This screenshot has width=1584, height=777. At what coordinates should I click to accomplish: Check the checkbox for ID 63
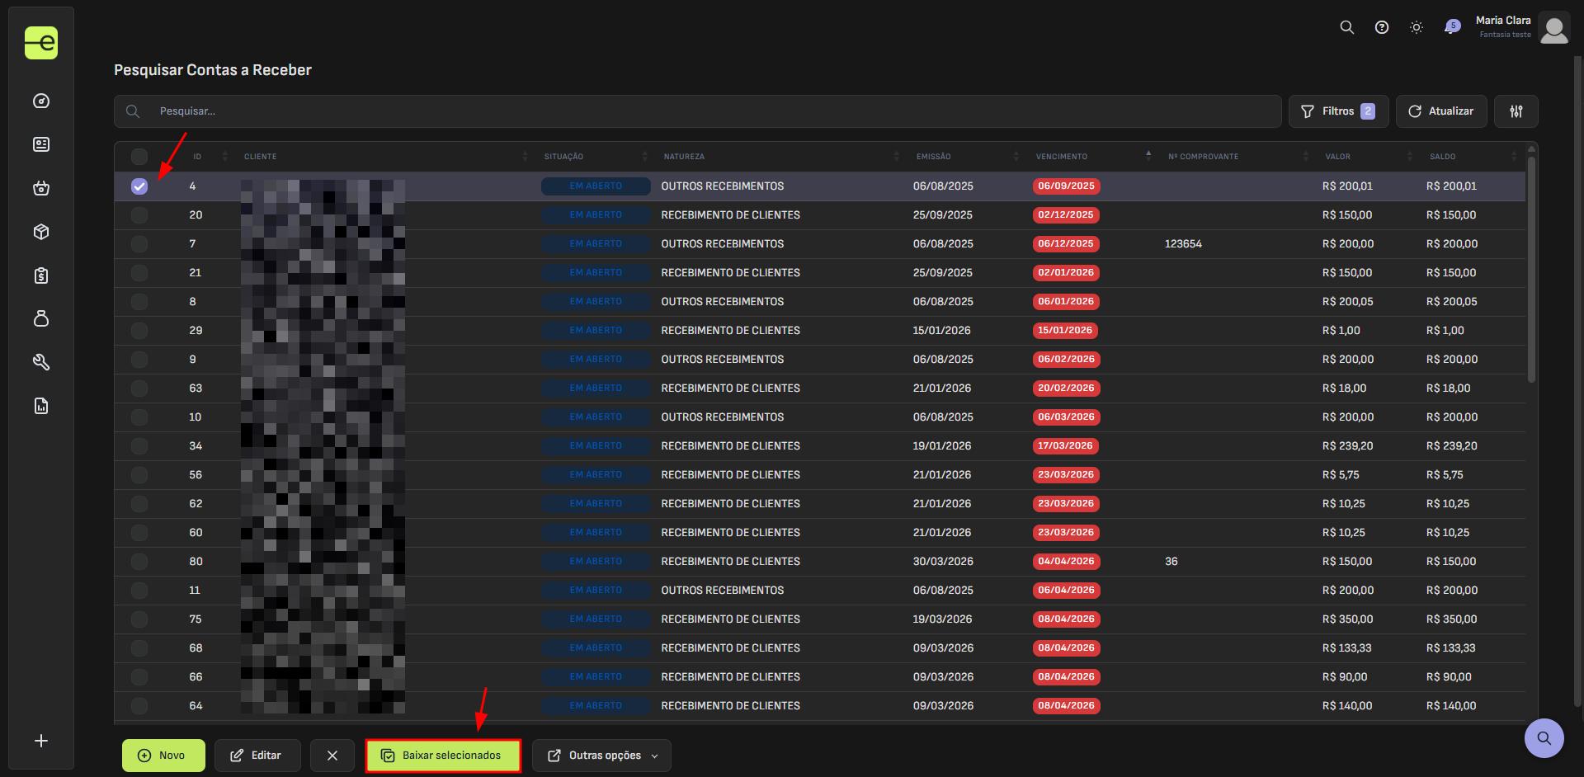(x=139, y=388)
